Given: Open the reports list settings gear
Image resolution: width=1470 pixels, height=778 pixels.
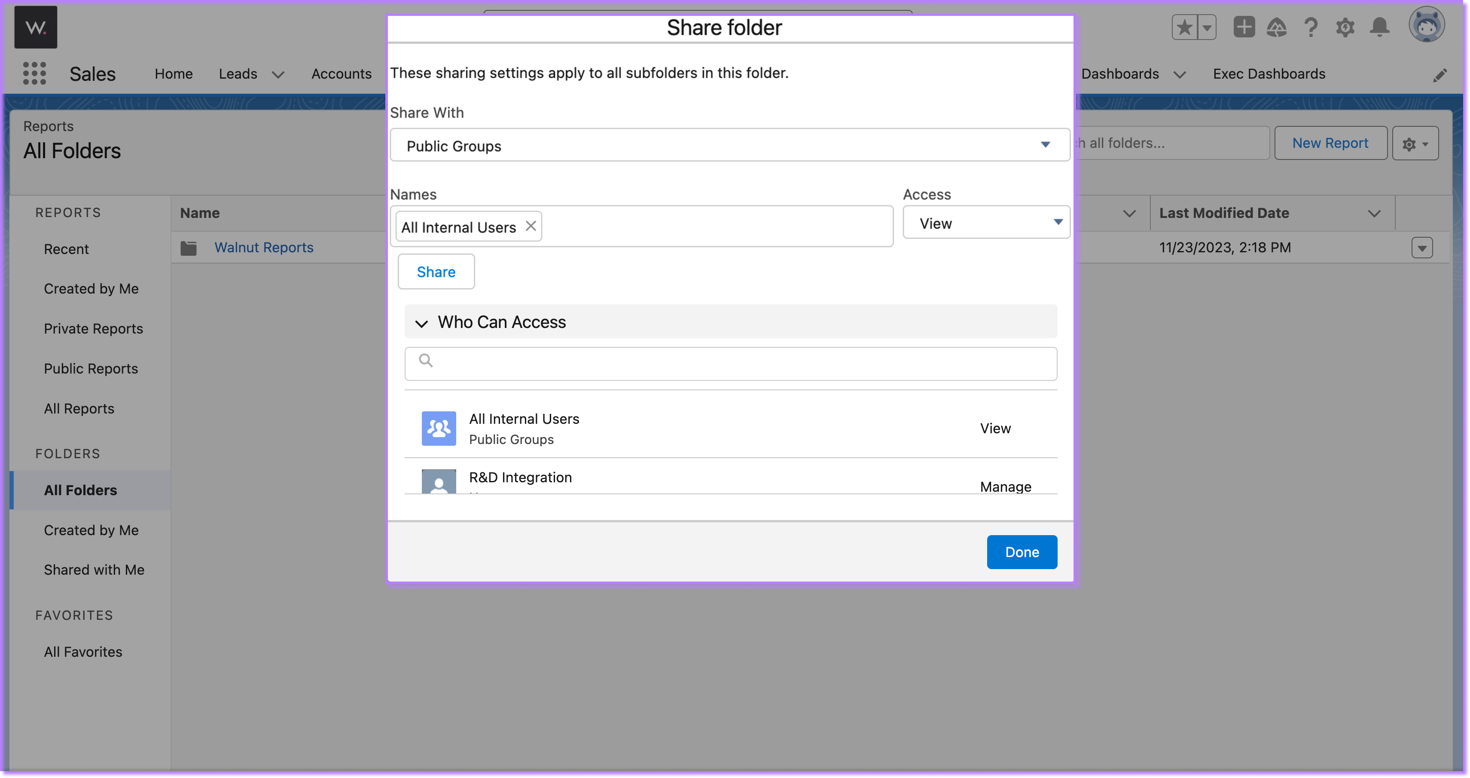Looking at the screenshot, I should 1415,143.
